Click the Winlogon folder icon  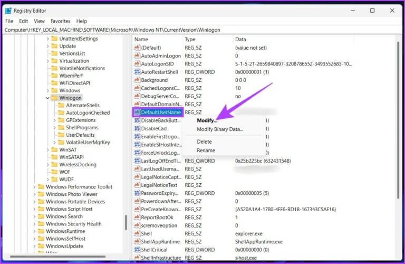pyautogui.click(x=54, y=98)
